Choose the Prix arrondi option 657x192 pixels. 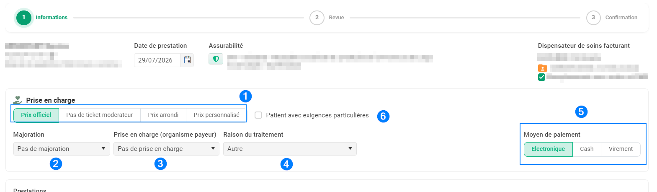163,115
